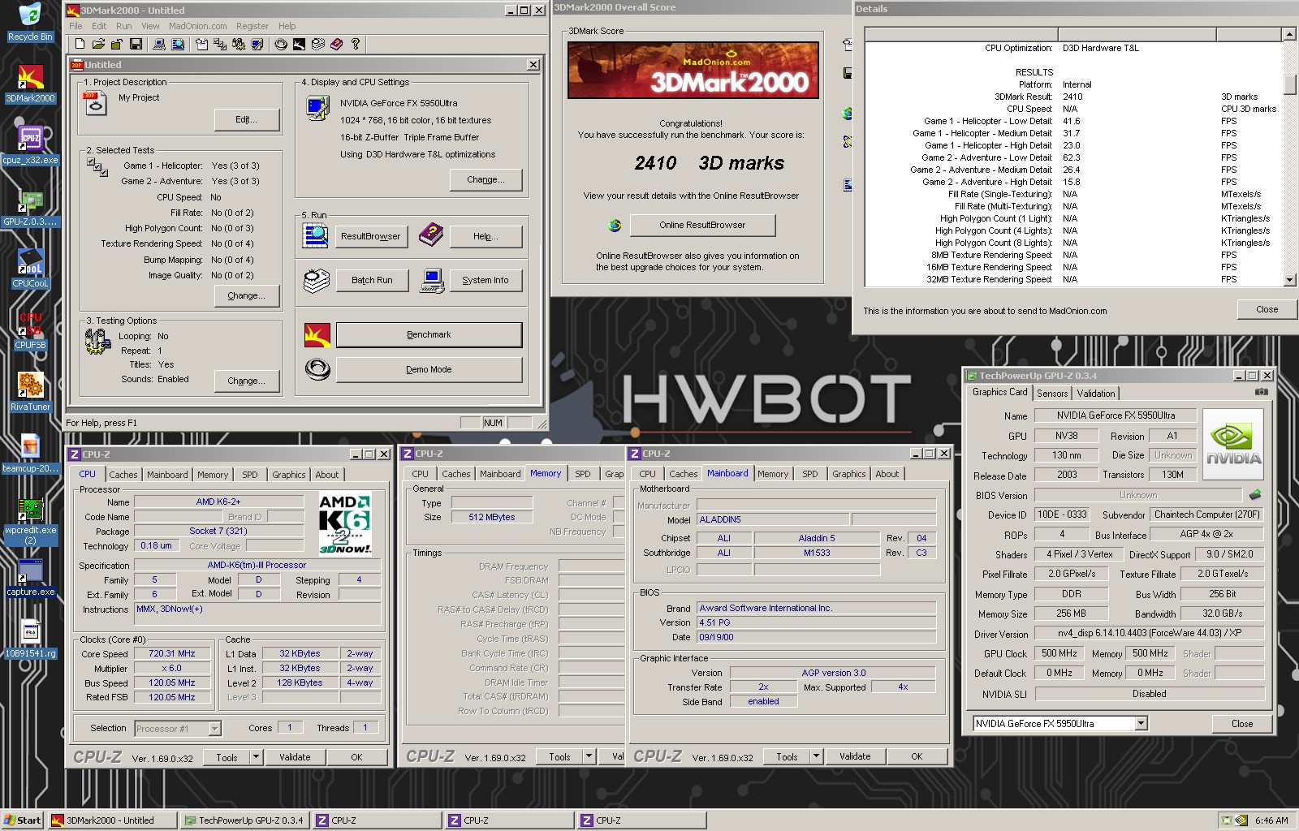1299x831 pixels.
Task: Click the Display settings toolbar icon
Action: tap(257, 44)
